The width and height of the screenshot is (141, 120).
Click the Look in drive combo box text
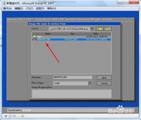pos(71,29)
